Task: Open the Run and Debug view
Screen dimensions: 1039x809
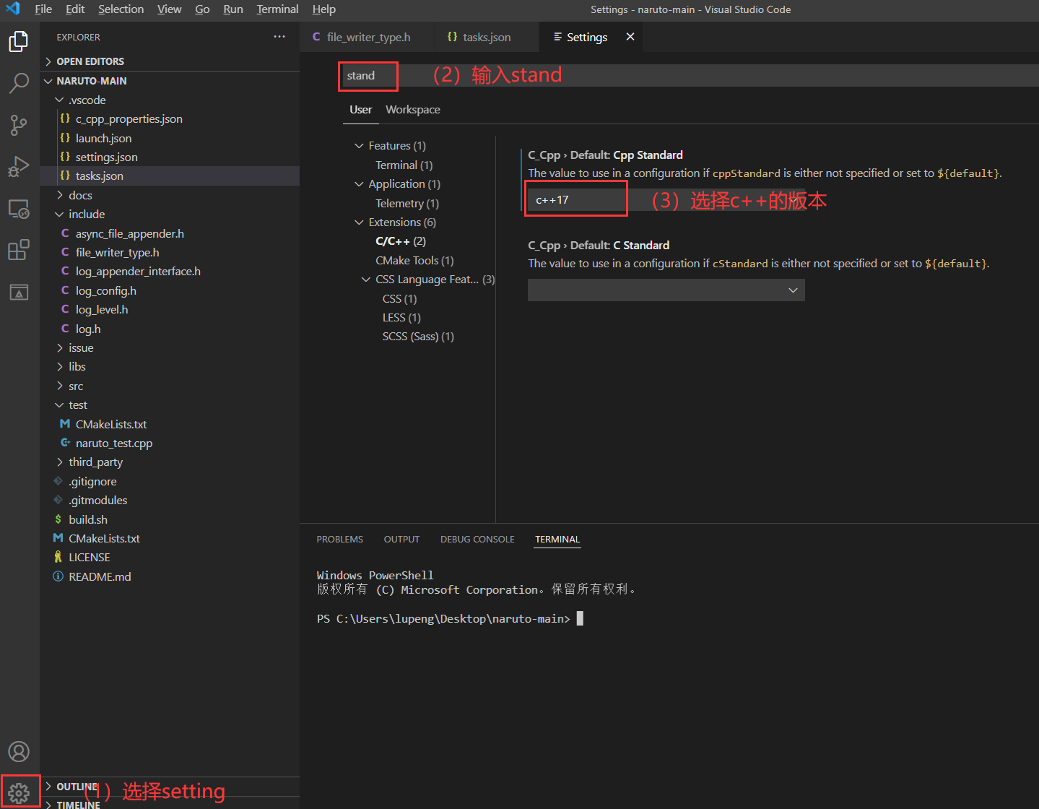Action: coord(18,166)
